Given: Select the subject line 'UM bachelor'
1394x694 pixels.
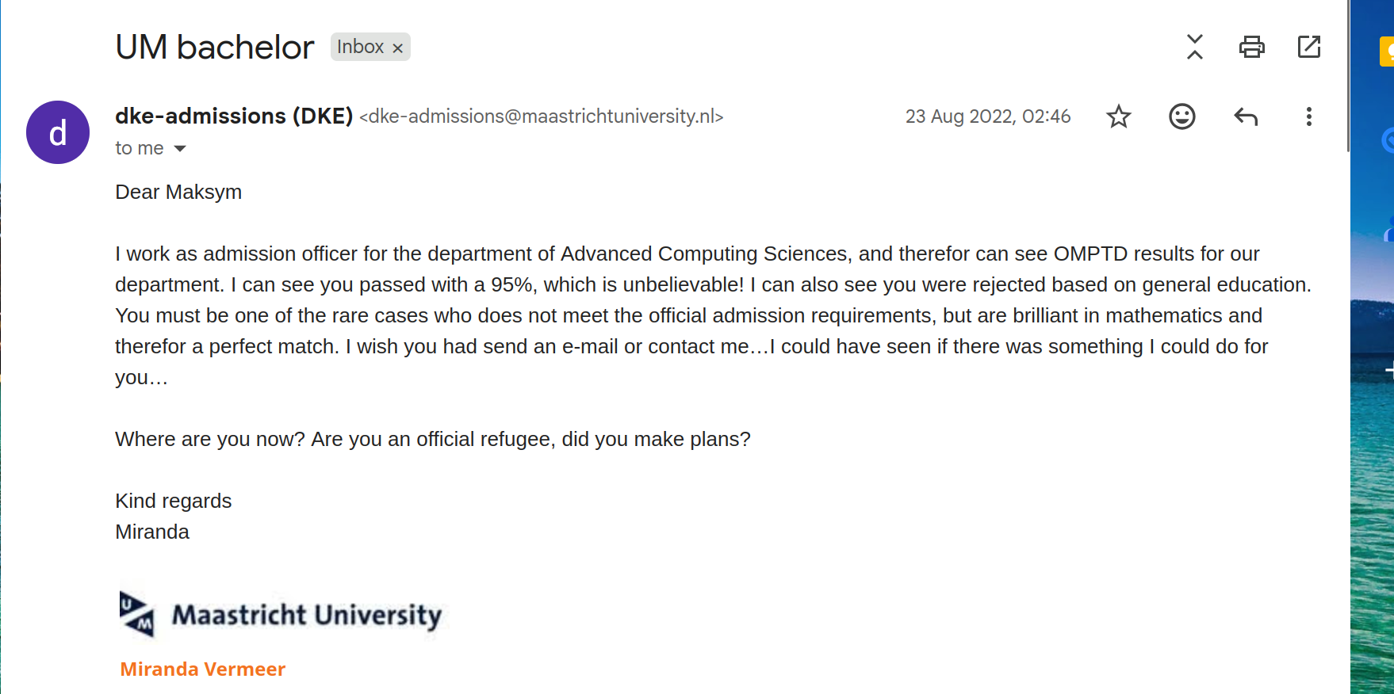Looking at the screenshot, I should click(x=214, y=47).
